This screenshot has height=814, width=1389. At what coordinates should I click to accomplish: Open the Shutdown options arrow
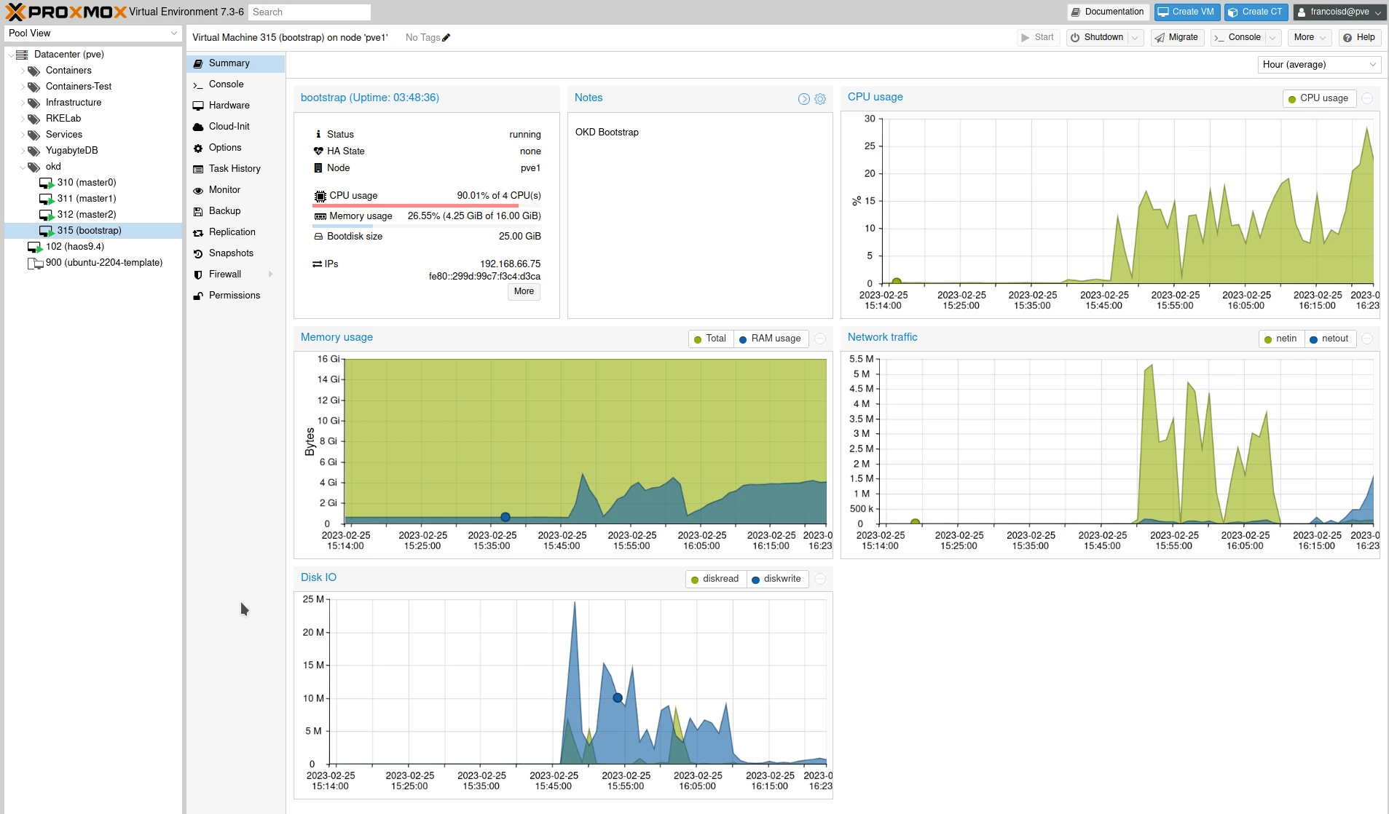point(1135,38)
